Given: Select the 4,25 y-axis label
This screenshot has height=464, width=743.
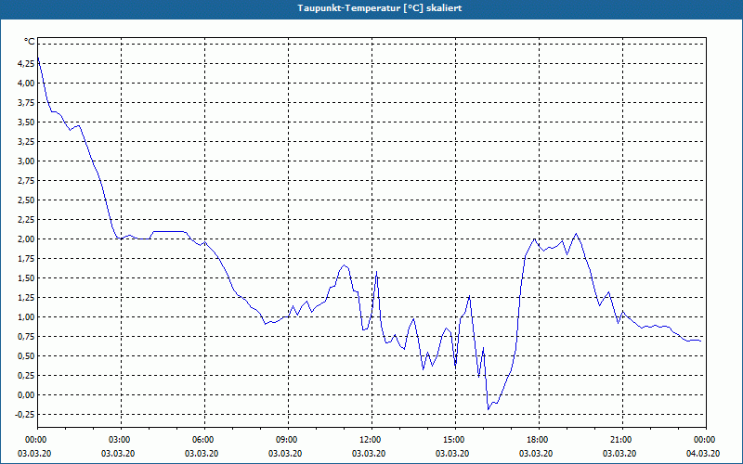Looking at the screenshot, I should 27,63.
